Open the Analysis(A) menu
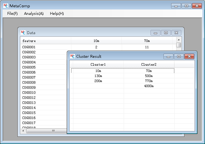This screenshot has height=144, width=205. [34, 14]
